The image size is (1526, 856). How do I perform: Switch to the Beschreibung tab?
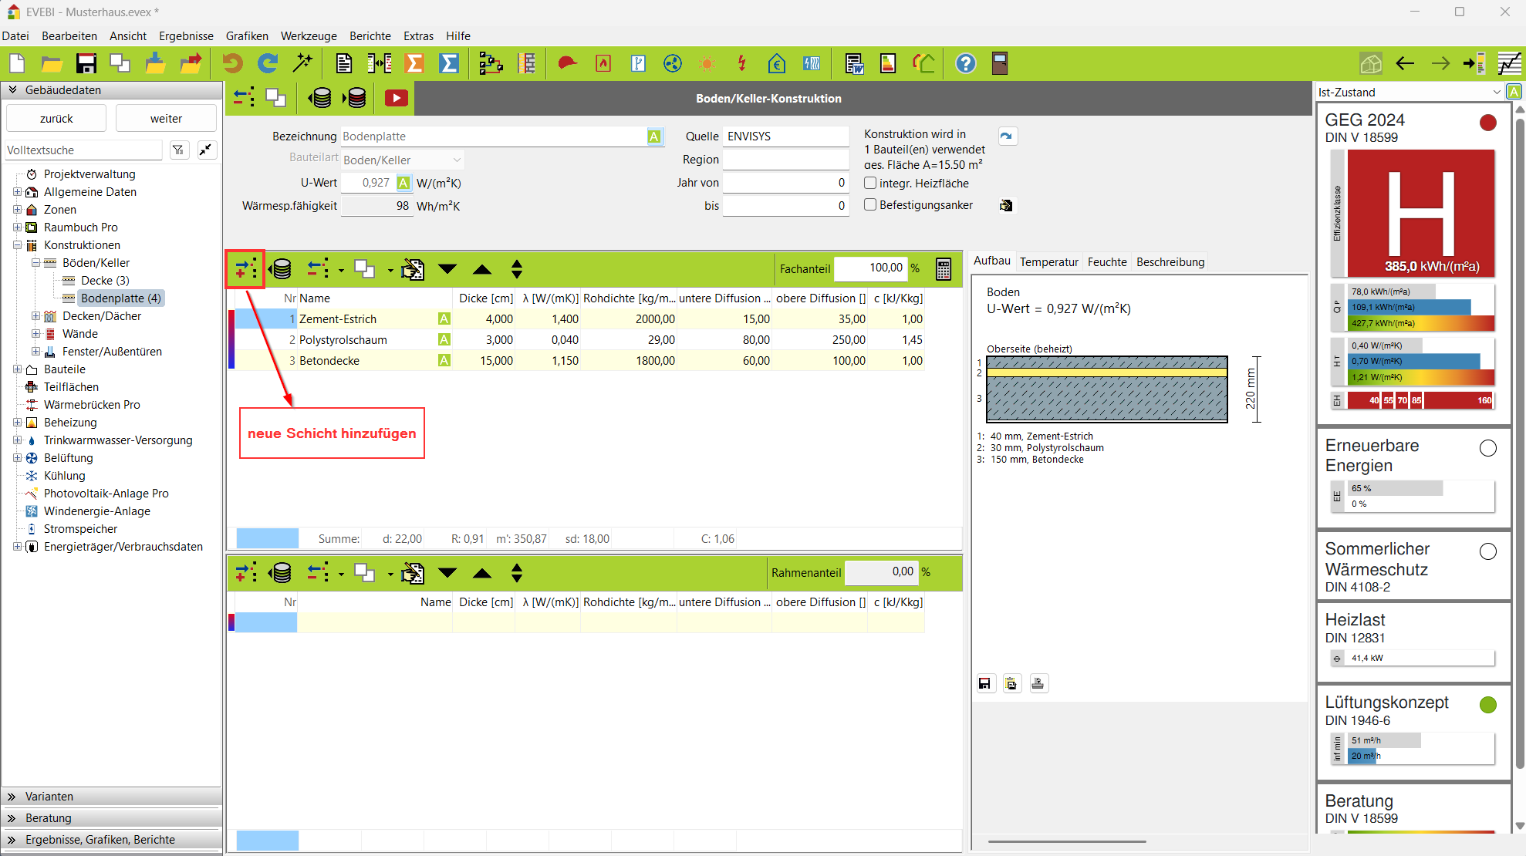pos(1170,262)
